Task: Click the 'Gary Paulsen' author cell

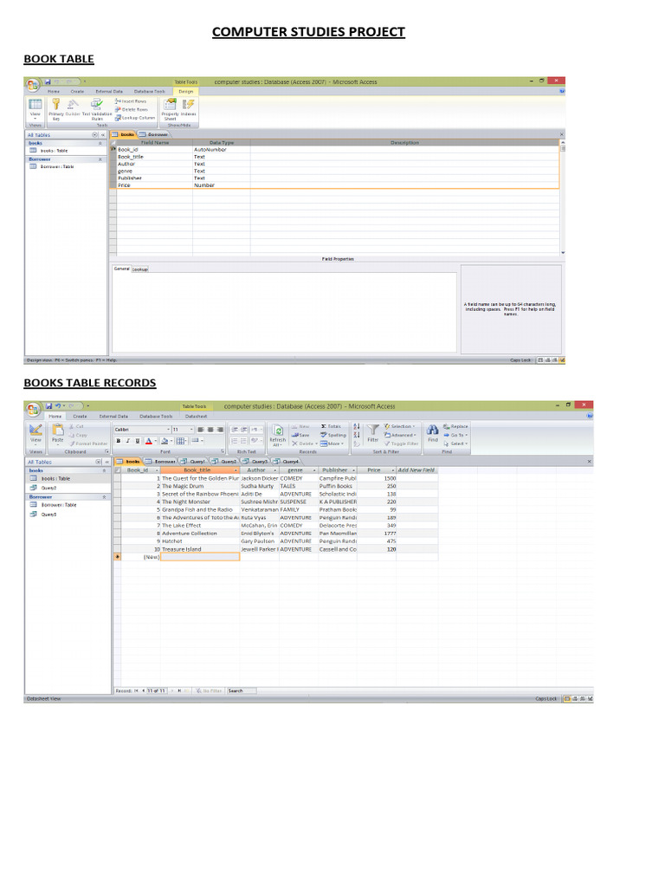Action: click(x=260, y=541)
